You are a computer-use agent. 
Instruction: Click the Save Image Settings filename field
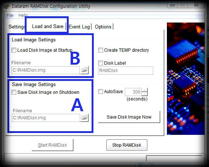click(46, 118)
